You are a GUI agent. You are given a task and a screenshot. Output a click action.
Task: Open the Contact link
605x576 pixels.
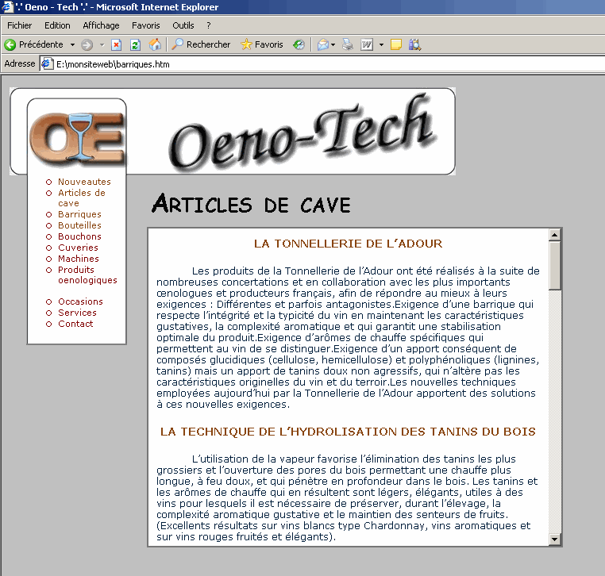point(75,324)
